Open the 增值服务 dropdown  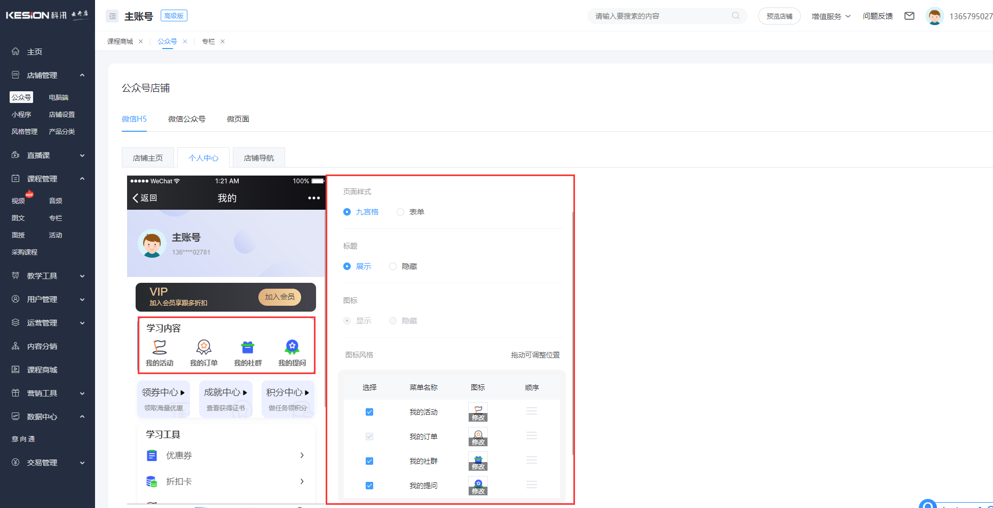click(x=831, y=16)
